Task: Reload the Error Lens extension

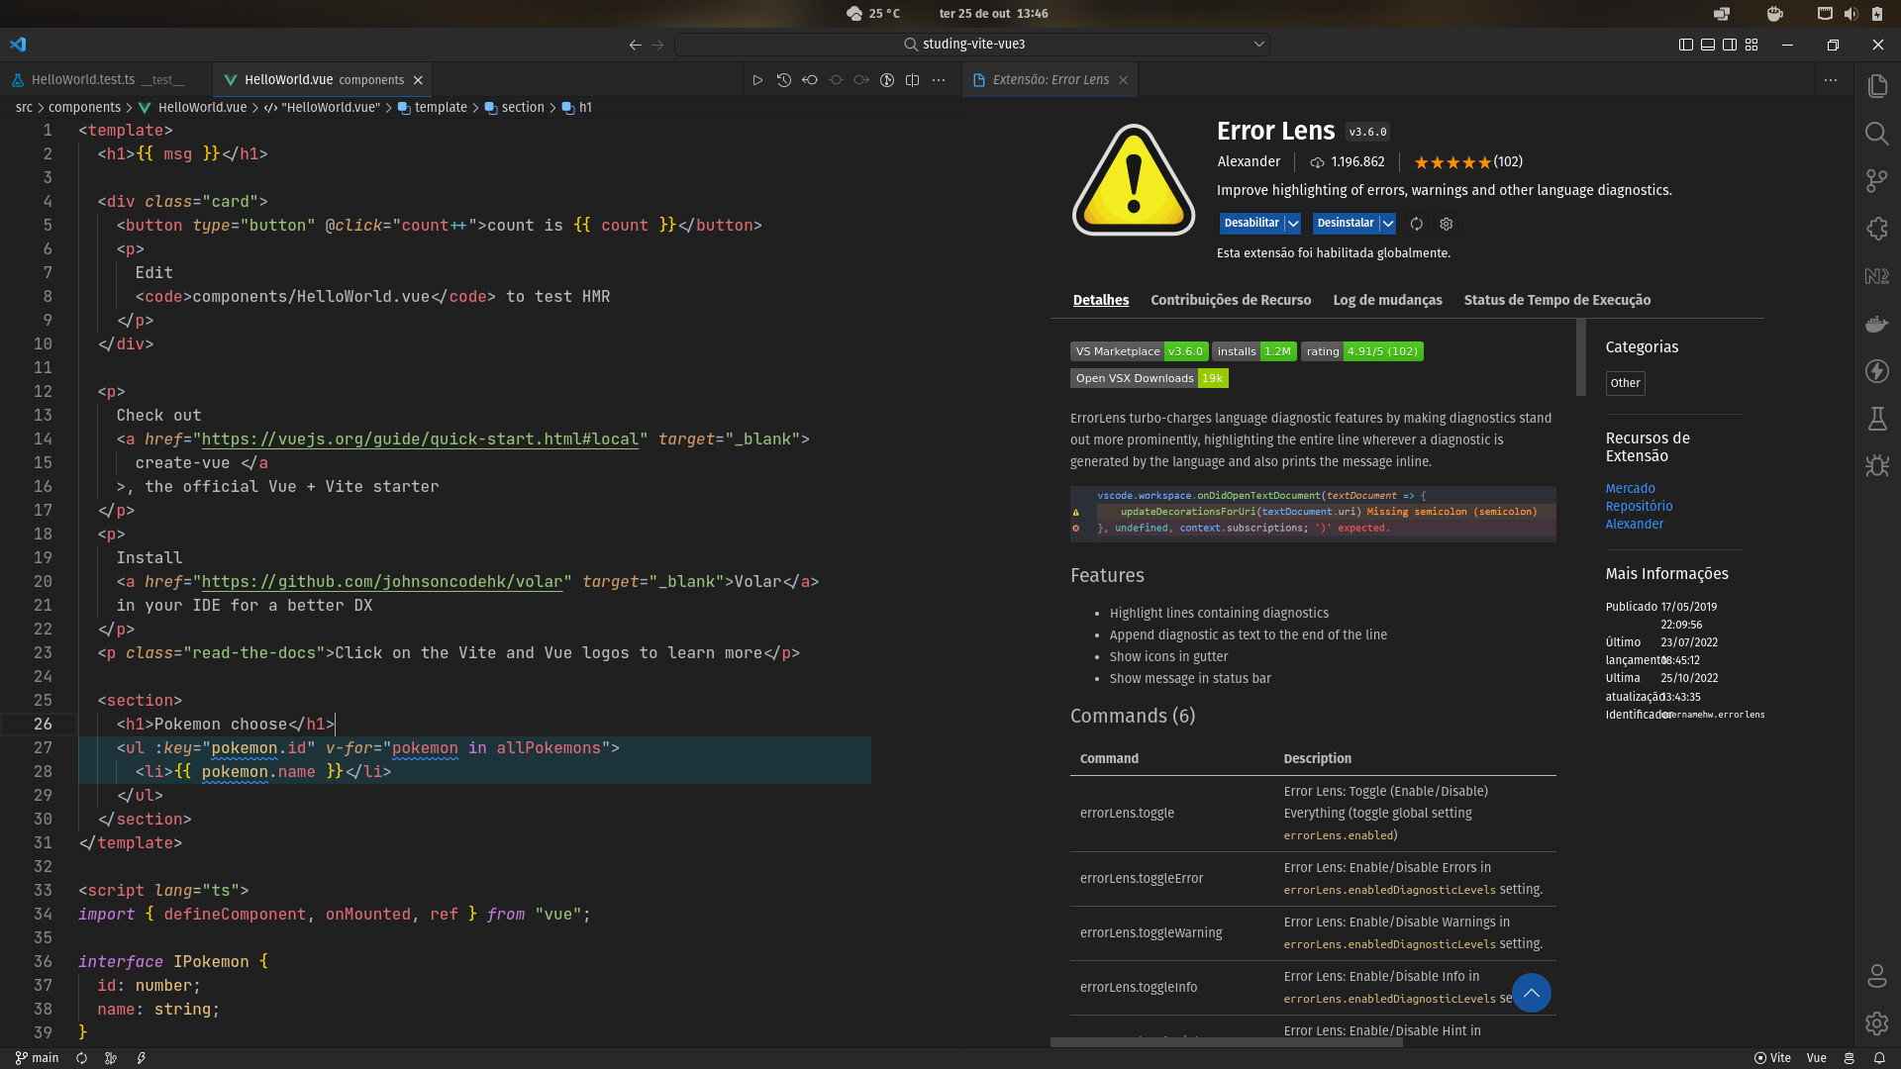Action: (x=1416, y=224)
